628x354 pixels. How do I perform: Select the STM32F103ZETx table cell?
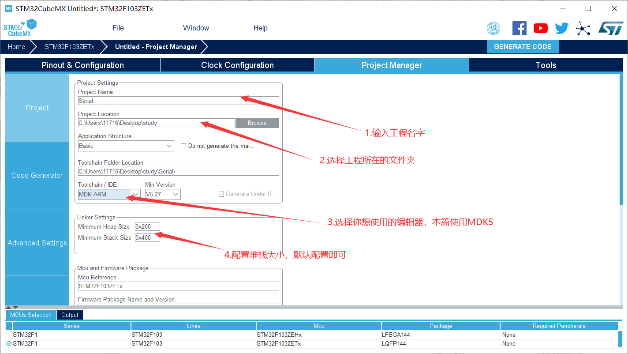pyautogui.click(x=319, y=343)
